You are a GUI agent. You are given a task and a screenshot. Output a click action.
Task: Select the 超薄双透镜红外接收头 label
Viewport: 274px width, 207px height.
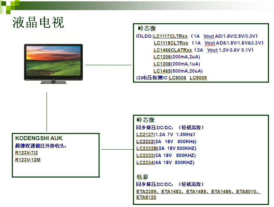[x=41, y=146]
